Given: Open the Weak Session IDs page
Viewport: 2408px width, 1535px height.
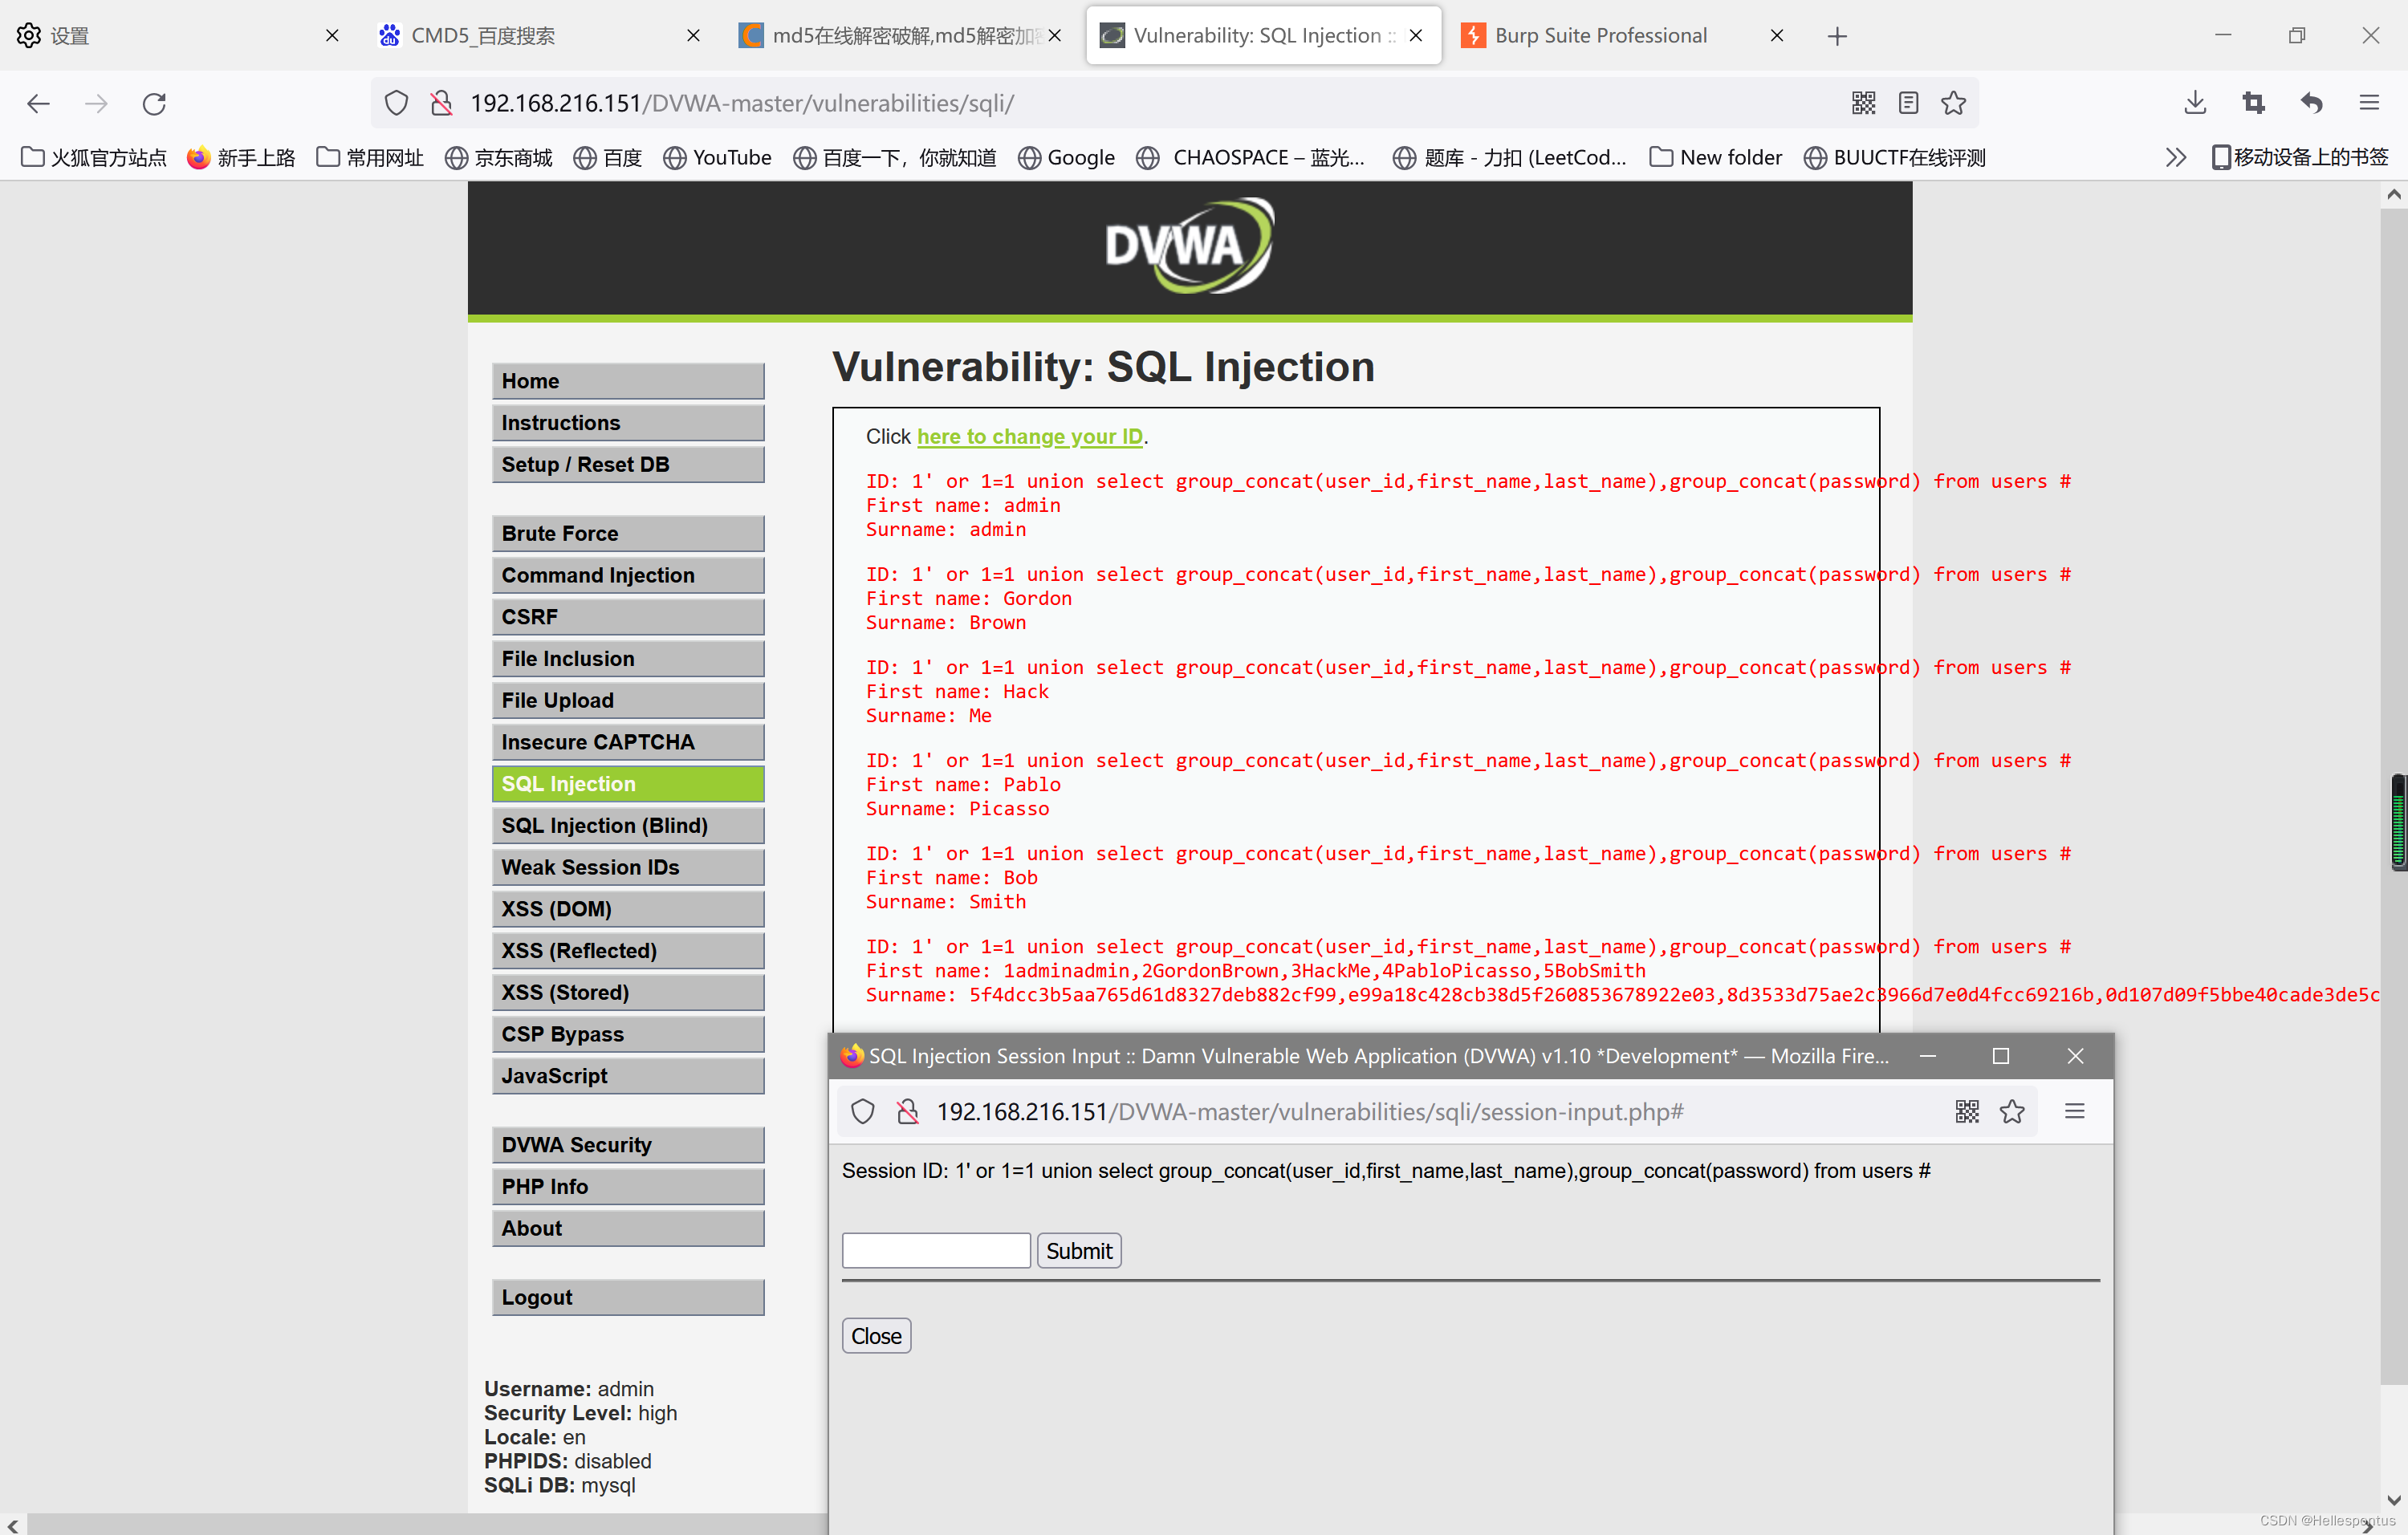Looking at the screenshot, I should click(628, 867).
